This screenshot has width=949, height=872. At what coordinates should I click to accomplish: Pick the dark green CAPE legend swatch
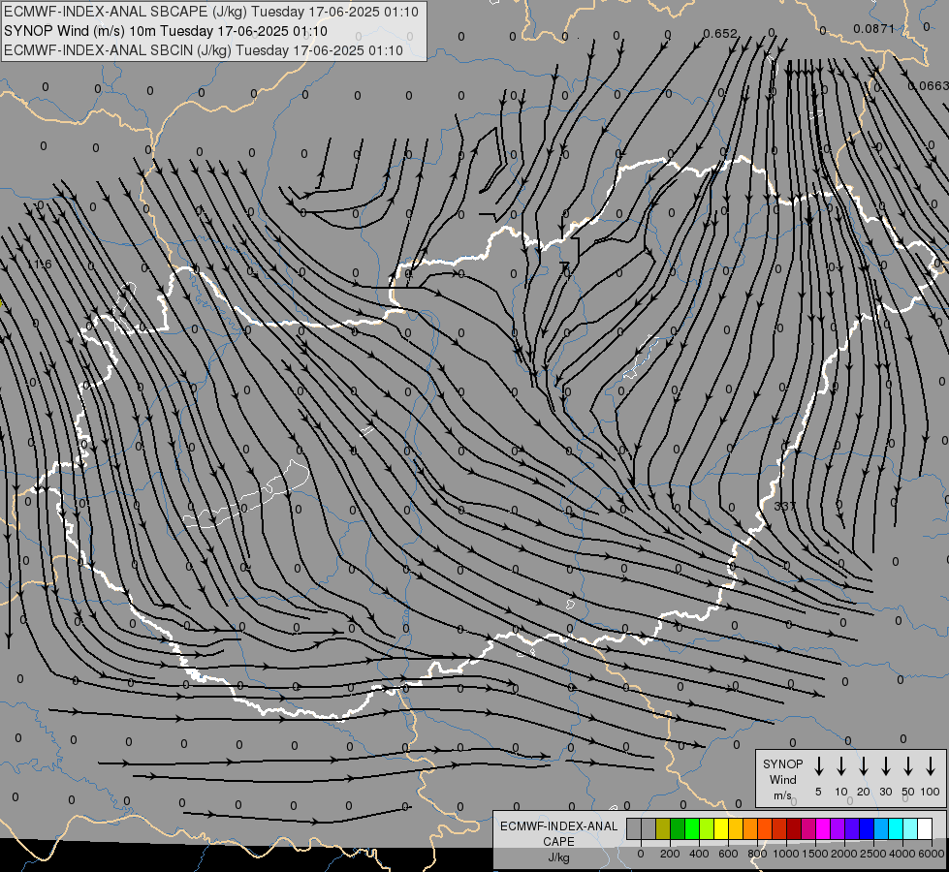click(678, 828)
